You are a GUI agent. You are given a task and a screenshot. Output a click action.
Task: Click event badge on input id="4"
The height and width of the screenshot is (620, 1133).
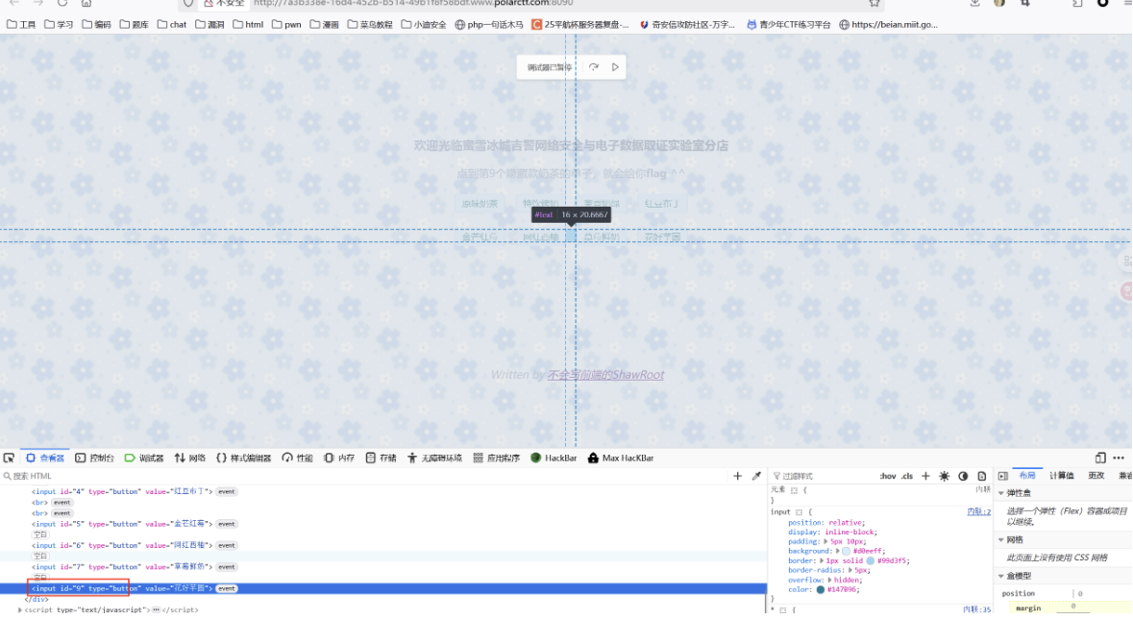[226, 491]
